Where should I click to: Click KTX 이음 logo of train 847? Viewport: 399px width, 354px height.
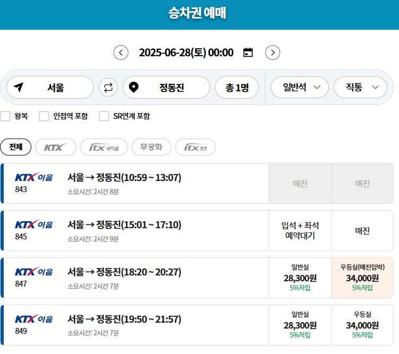pos(34,272)
